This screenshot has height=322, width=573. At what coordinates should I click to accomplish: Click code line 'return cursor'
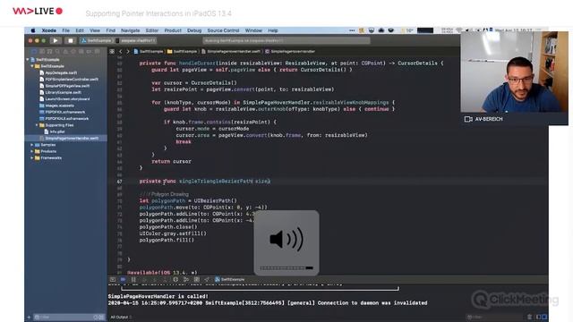click(171, 161)
